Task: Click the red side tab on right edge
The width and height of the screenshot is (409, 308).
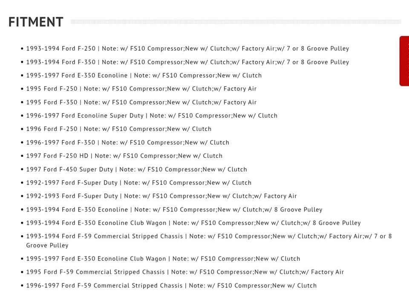Action: pos(404,61)
